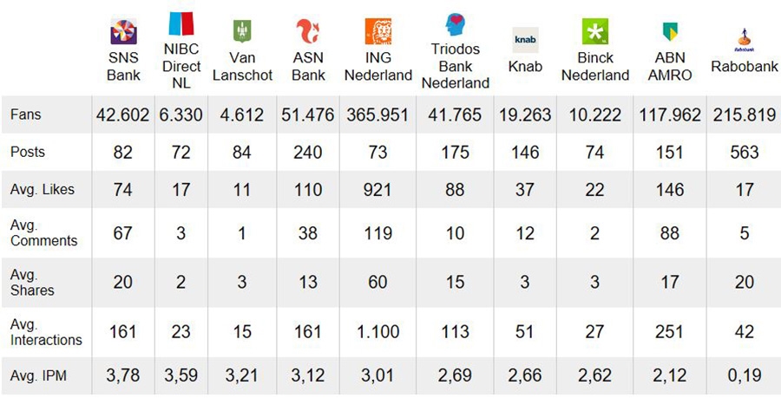Click the NIBC Direct logo icon

click(x=181, y=24)
